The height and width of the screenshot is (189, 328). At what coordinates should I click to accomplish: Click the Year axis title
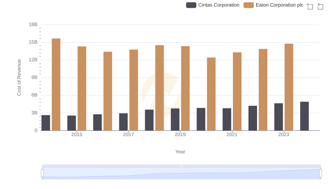(180, 152)
